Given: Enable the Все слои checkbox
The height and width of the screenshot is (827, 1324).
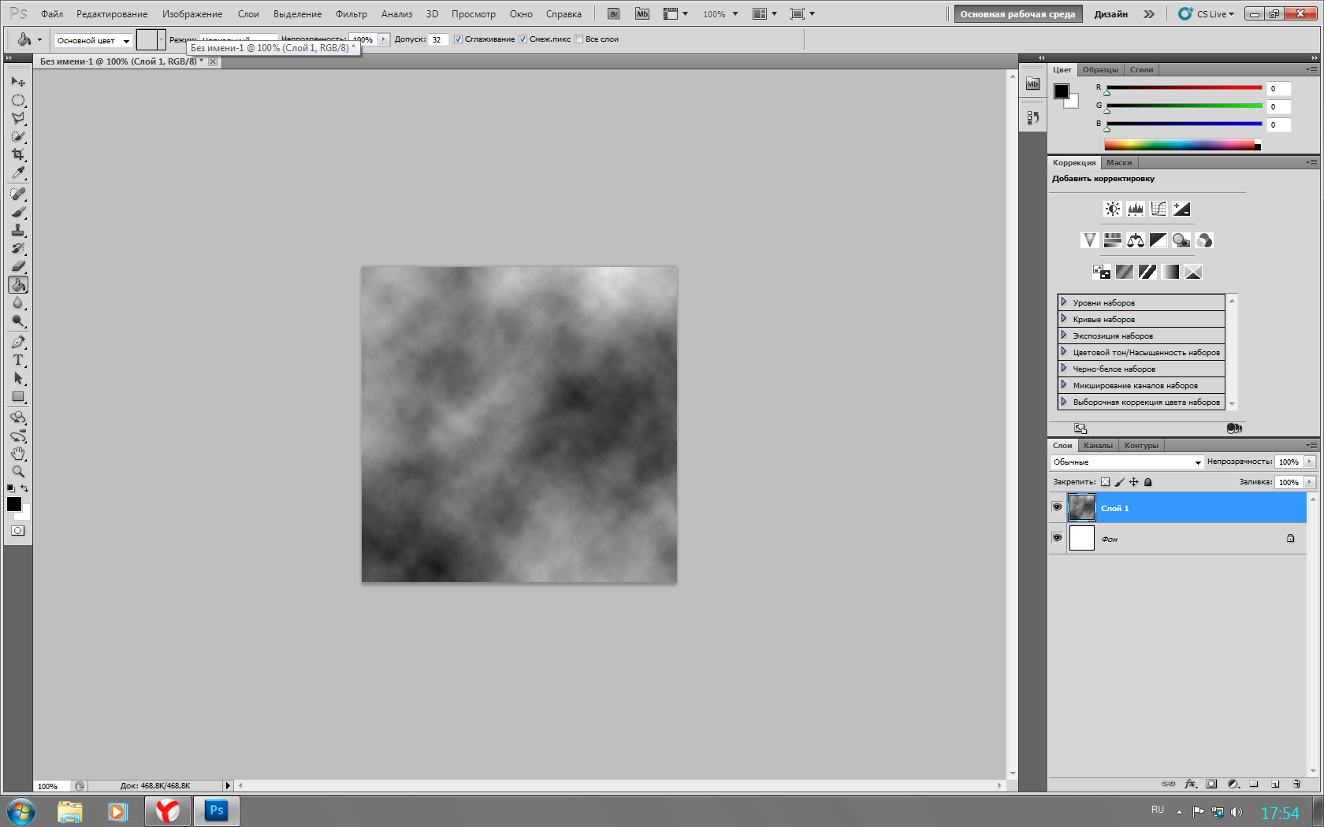Looking at the screenshot, I should coord(579,39).
